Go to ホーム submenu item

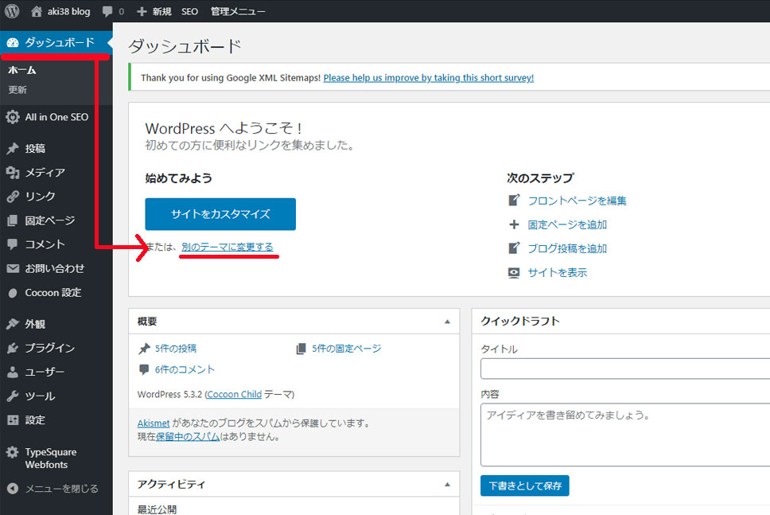tap(22, 70)
